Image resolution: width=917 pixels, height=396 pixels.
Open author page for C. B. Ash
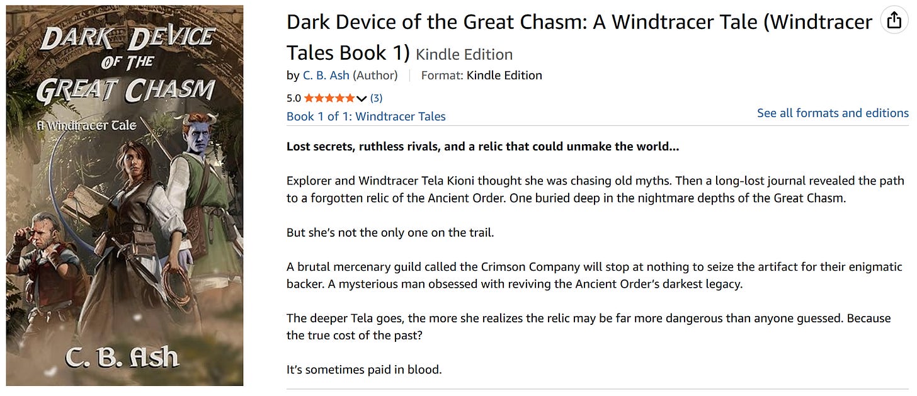tap(325, 75)
